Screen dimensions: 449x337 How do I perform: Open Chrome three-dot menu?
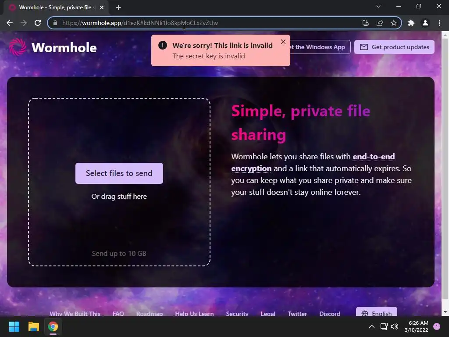click(439, 23)
